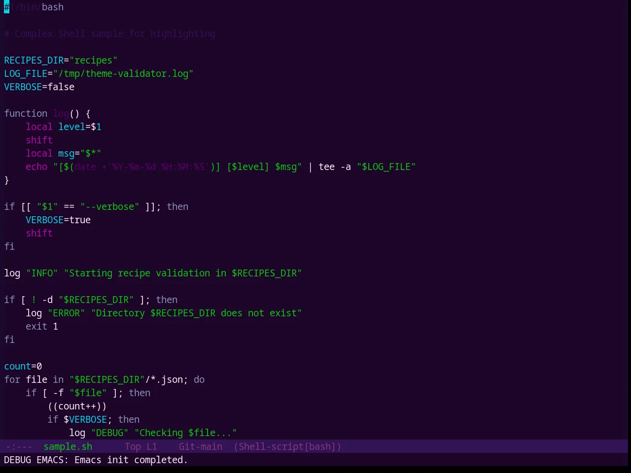631x473 pixels.
Task: Click the echo area message 'Emacs init completed.'
Action: click(x=131, y=460)
